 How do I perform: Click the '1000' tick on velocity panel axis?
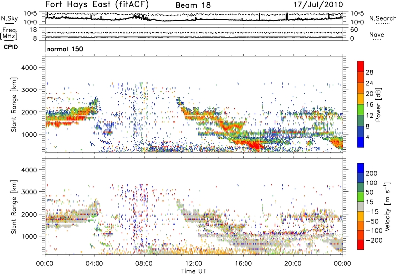[29, 236]
